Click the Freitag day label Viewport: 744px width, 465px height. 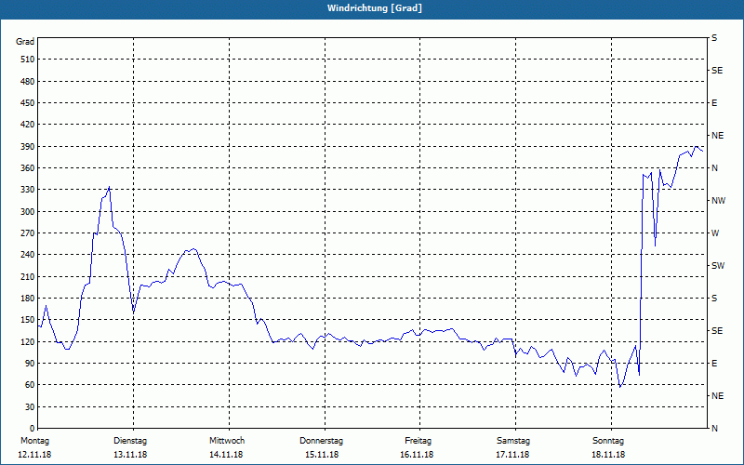coord(418,441)
